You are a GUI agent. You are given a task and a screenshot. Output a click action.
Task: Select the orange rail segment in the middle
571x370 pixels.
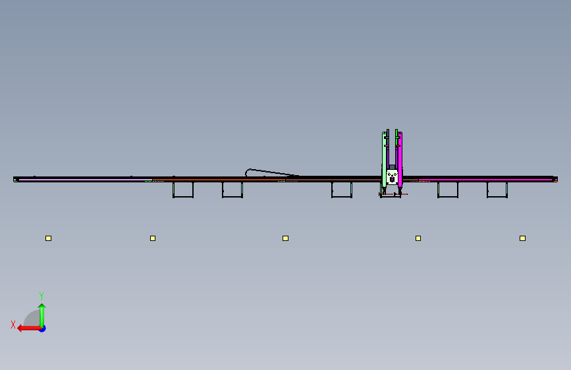(219, 180)
